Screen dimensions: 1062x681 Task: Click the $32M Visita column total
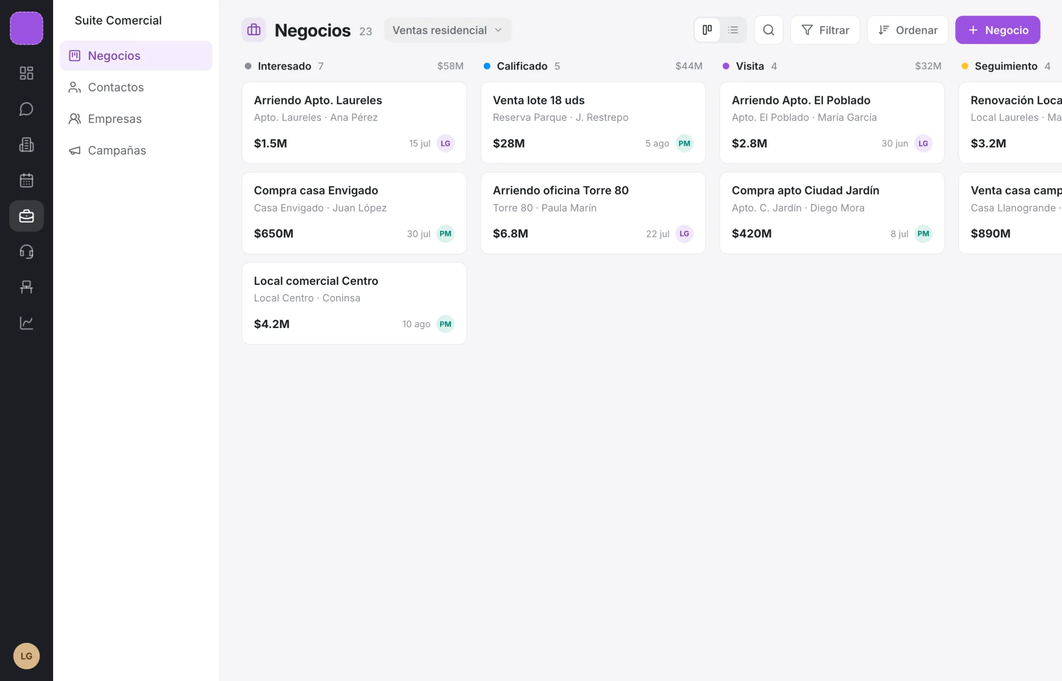(x=928, y=66)
